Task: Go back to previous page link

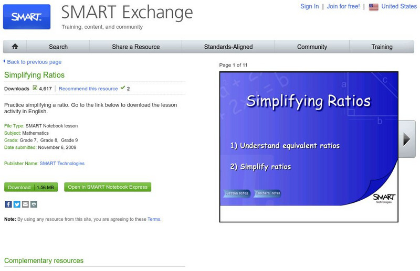Action: 34,62
